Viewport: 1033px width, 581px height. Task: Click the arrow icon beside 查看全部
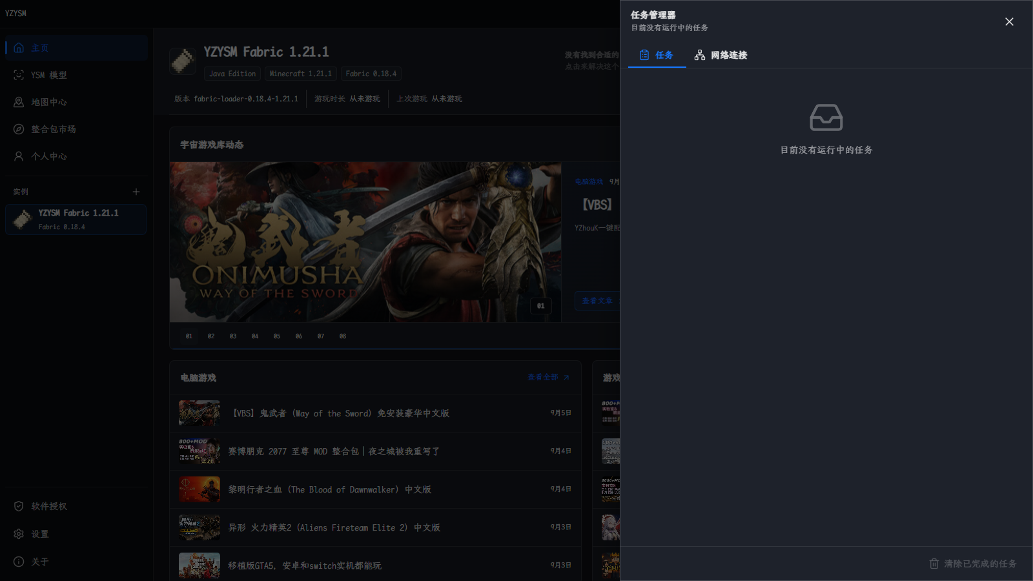pyautogui.click(x=566, y=378)
